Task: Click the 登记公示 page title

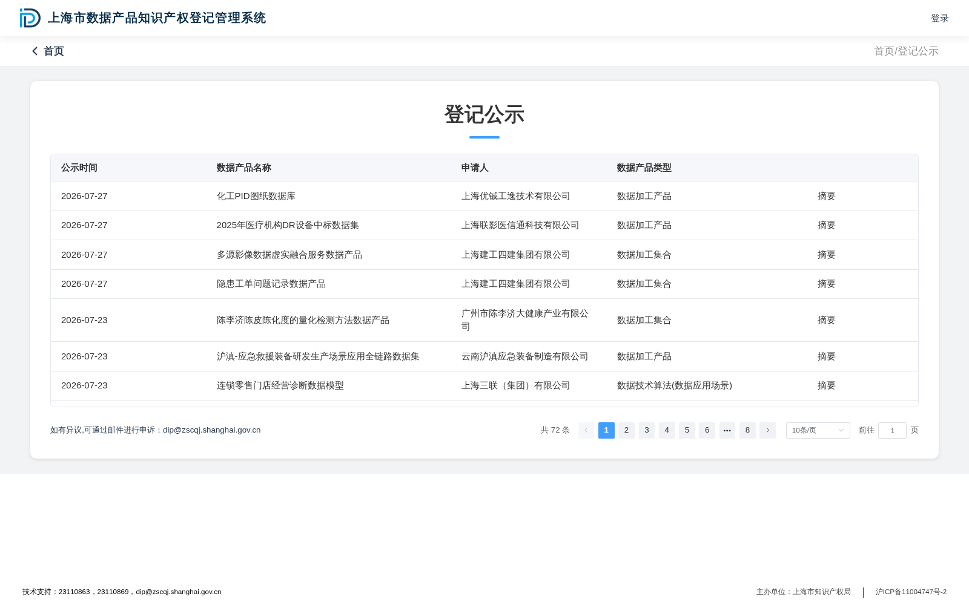Action: [484, 114]
